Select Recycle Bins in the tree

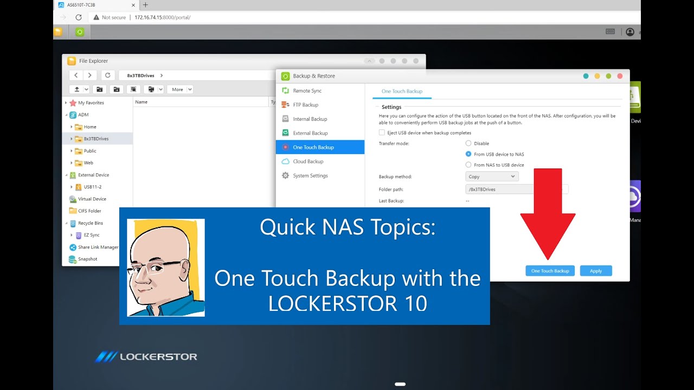pos(90,223)
